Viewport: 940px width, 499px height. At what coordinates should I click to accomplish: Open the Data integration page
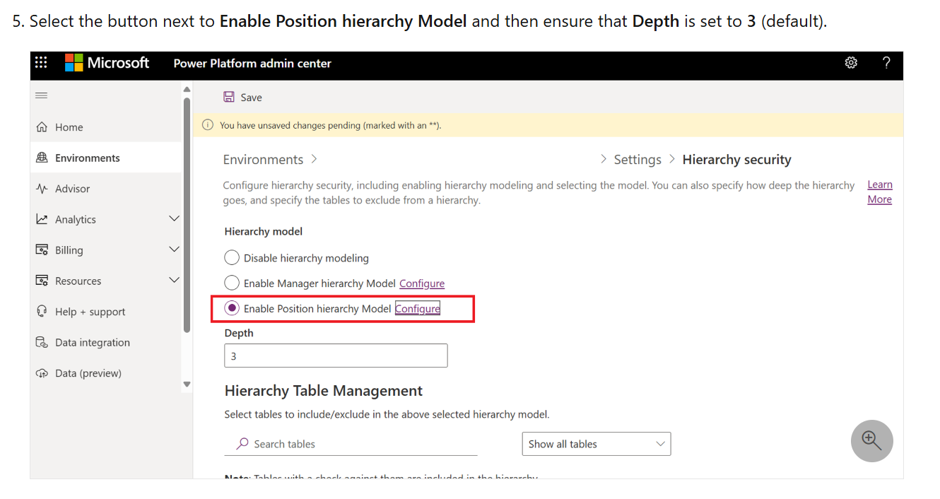coord(92,342)
